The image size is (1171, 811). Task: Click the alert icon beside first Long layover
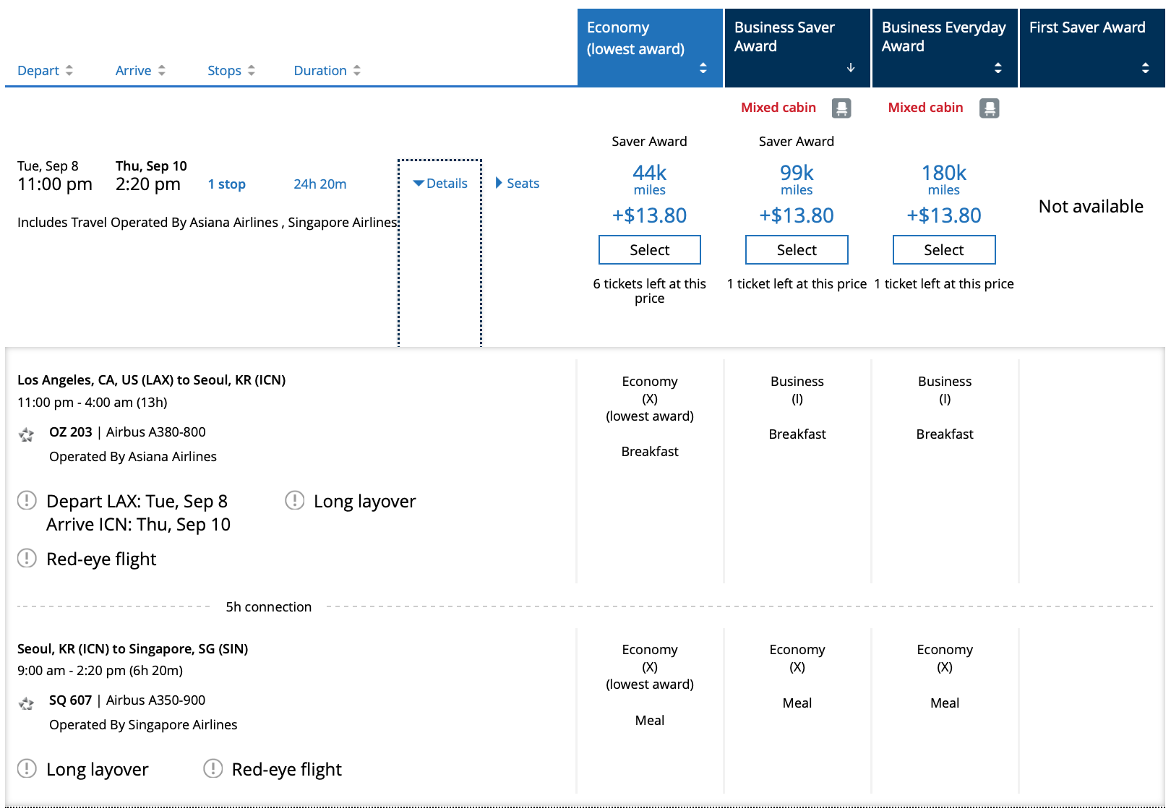[x=294, y=500]
